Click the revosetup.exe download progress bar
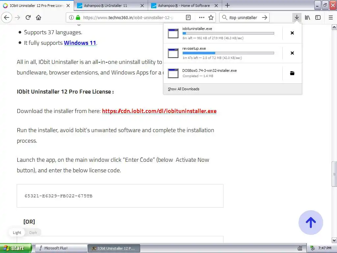The height and width of the screenshot is (253, 337). click(x=228, y=53)
